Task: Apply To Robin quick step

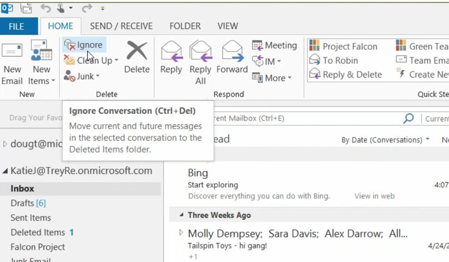Action: 333,60
